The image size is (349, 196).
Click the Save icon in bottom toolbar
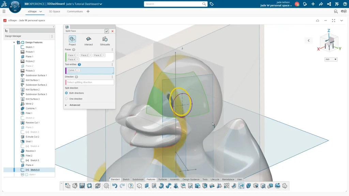point(82,186)
